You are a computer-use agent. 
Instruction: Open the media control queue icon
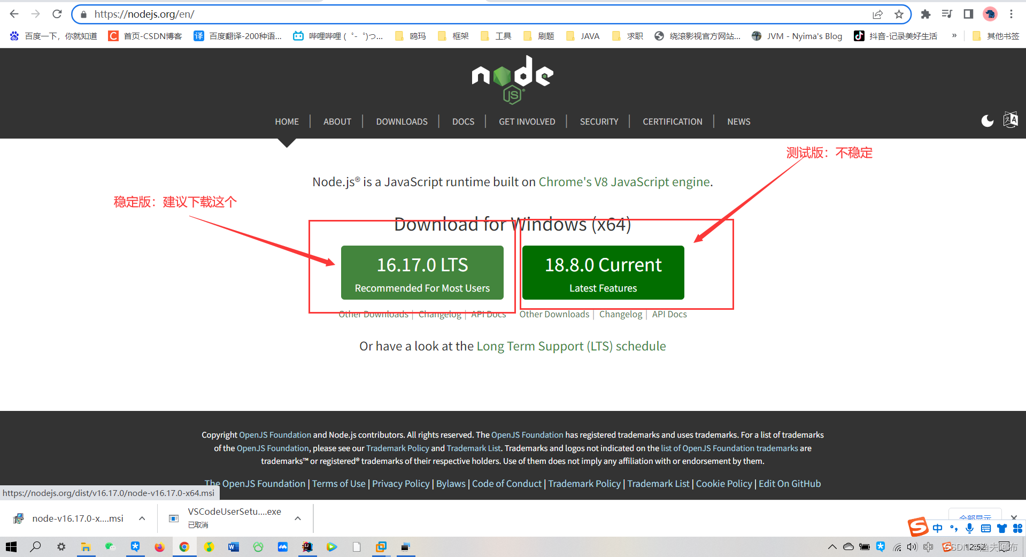[x=947, y=14]
